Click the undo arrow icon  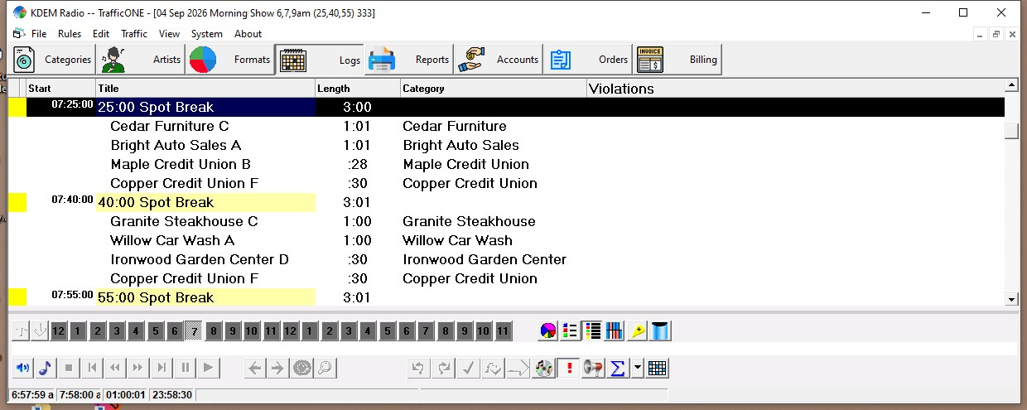click(419, 368)
